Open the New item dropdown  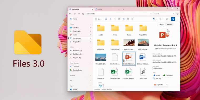click(x=99, y=19)
